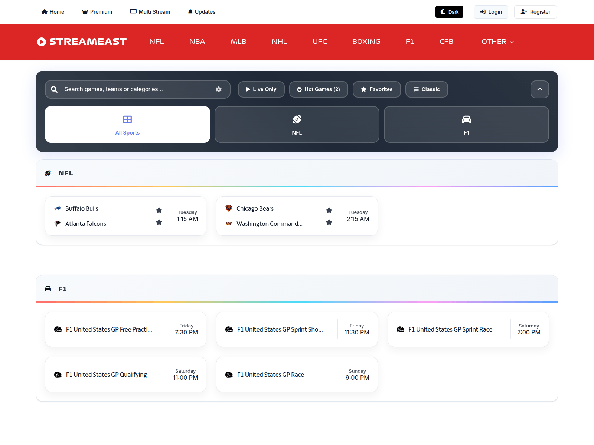
Task: Click the Atlanta Falcons team logo
Action: (x=58, y=224)
